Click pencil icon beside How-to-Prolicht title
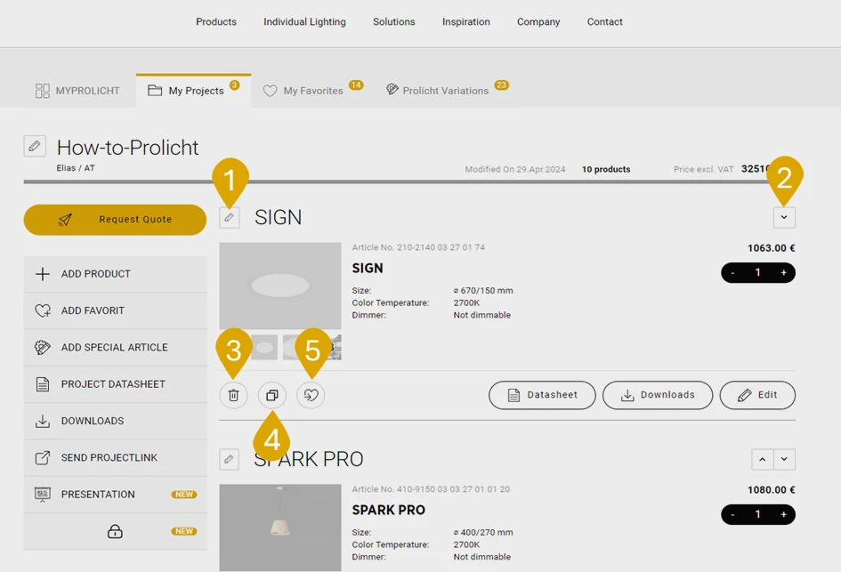 pyautogui.click(x=35, y=147)
